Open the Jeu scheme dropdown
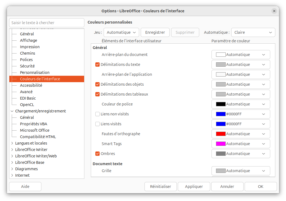This screenshot has height=201, width=286. [121, 32]
